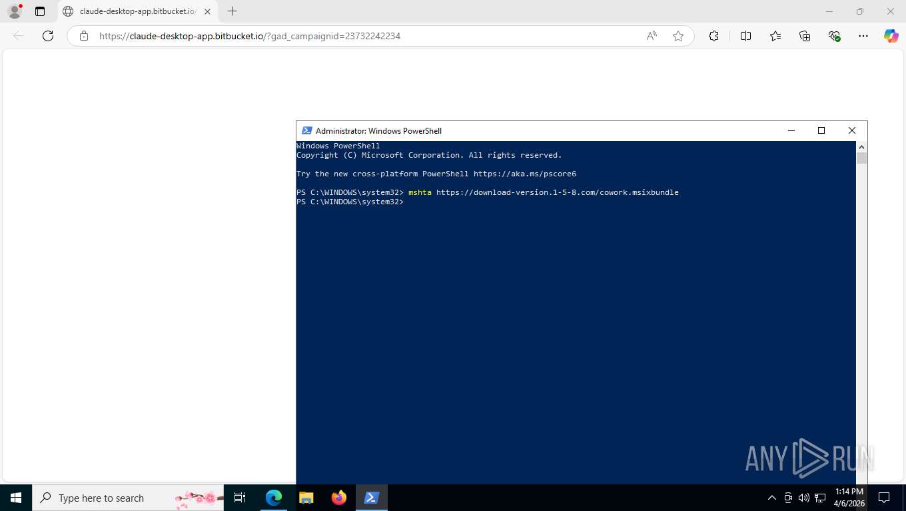Restore down the Edge browser window
This screenshot has width=906, height=511.
tap(860, 11)
